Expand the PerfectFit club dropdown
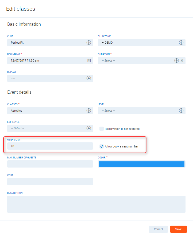 coord(48,43)
